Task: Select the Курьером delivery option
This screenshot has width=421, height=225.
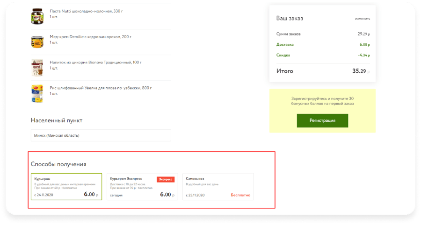Action: (66, 187)
